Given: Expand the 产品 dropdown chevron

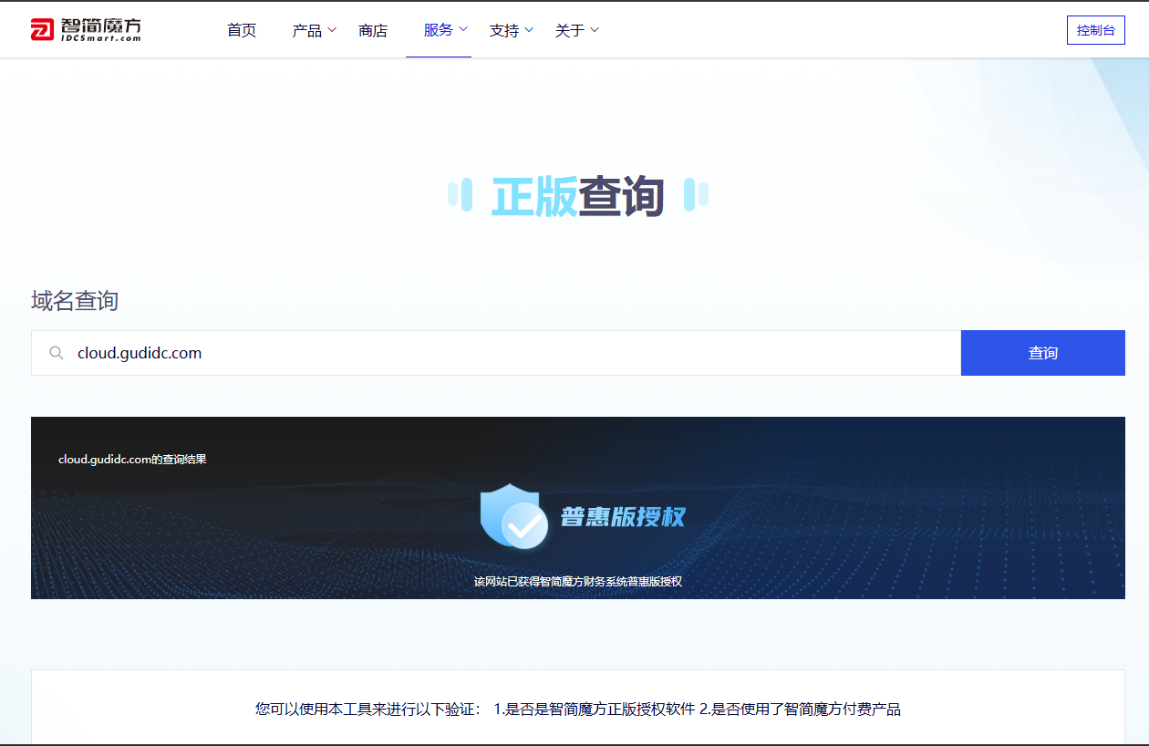Looking at the screenshot, I should pos(332,30).
